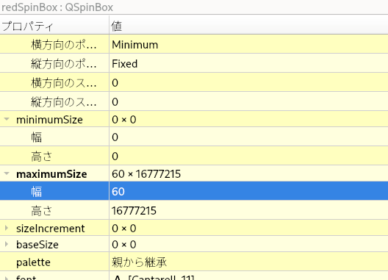Click the baseSize value 0 × 0
Viewport: 388px width, 280px height.
coord(124,244)
